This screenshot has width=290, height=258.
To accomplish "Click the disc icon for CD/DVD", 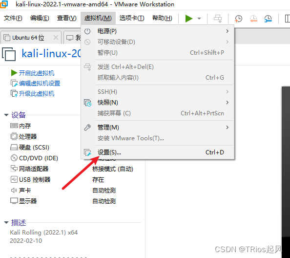I will pos(14,158).
